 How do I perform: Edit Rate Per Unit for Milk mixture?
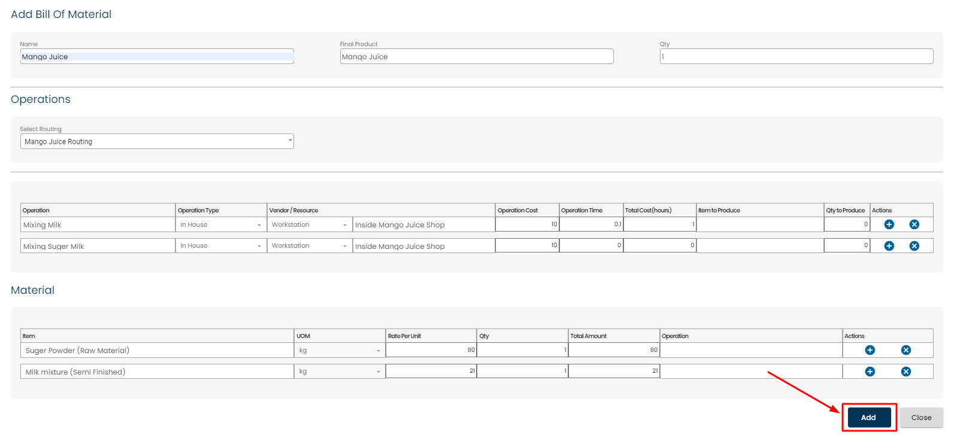tap(431, 372)
